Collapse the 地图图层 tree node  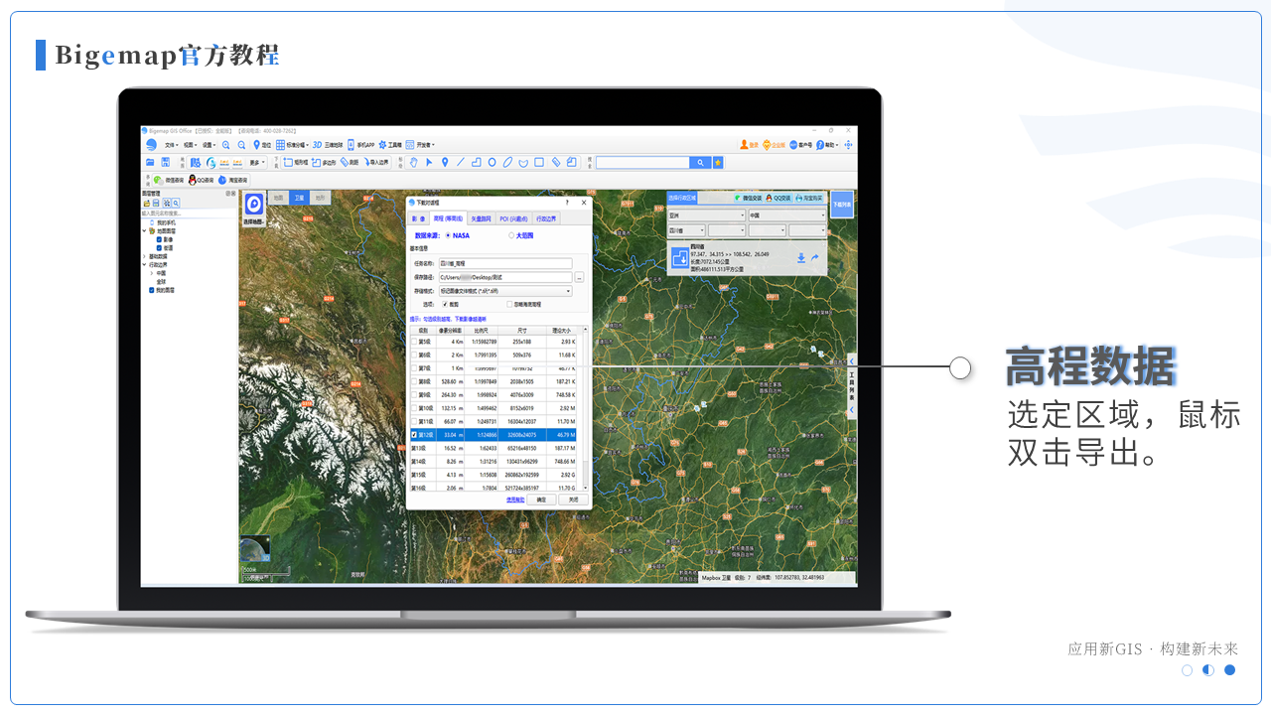coord(144,230)
